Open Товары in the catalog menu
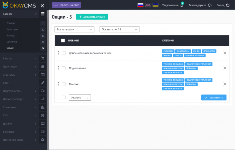 pos(11,23)
